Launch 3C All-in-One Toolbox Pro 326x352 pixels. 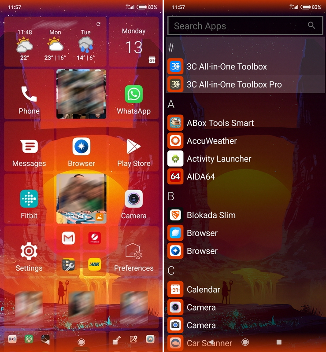coord(245,84)
